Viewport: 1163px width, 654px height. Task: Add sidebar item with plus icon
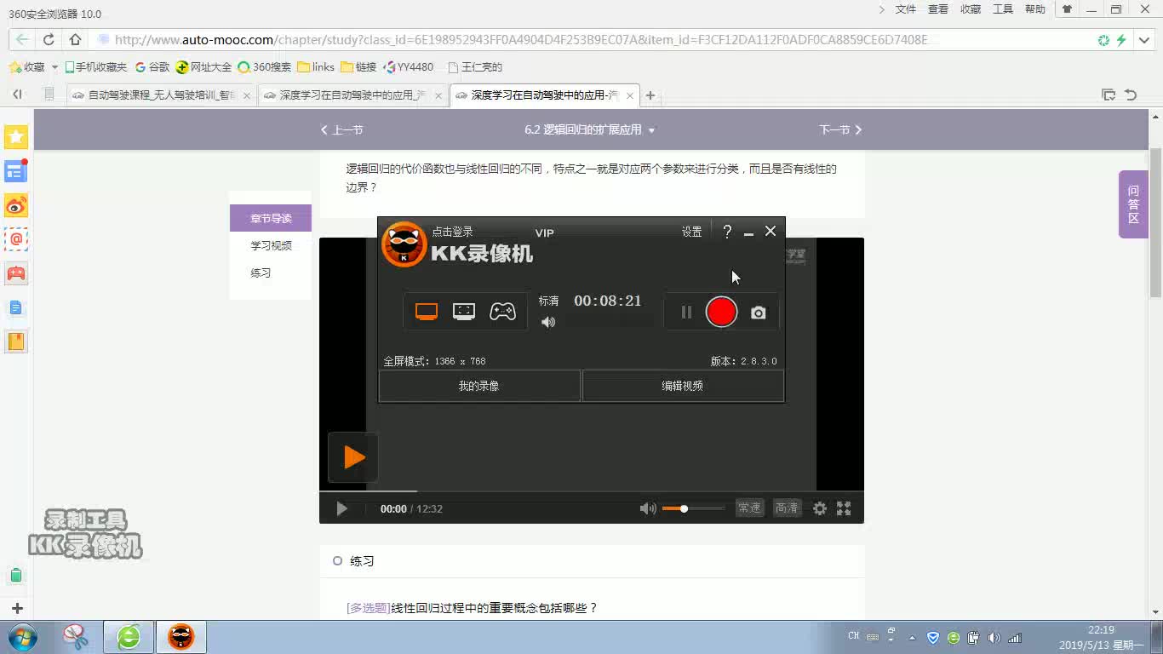17,609
